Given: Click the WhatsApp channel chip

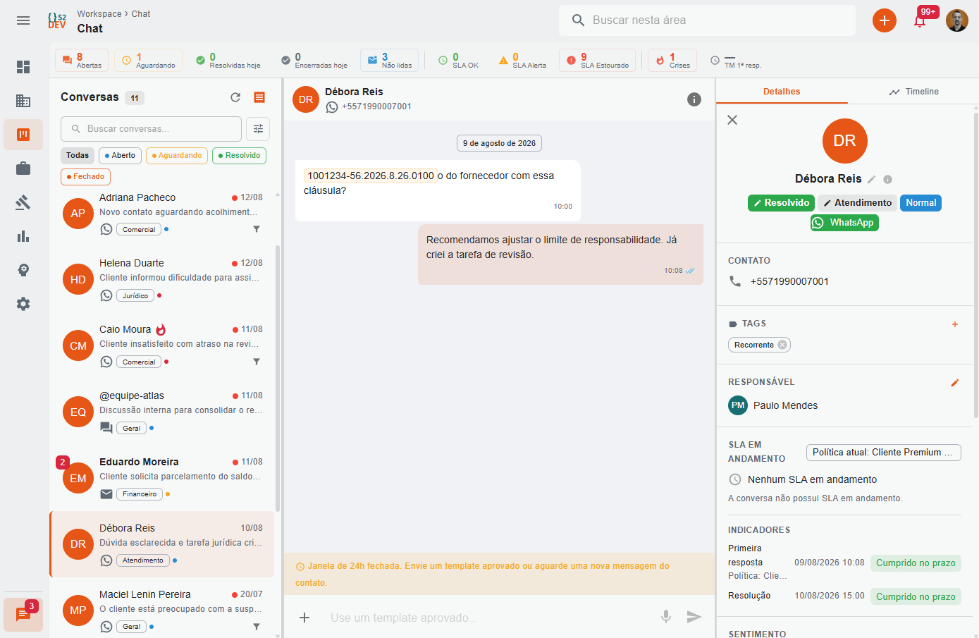Looking at the screenshot, I should click(x=844, y=223).
